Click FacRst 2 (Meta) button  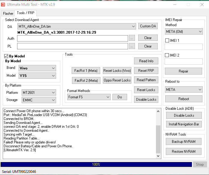tap(86, 80)
